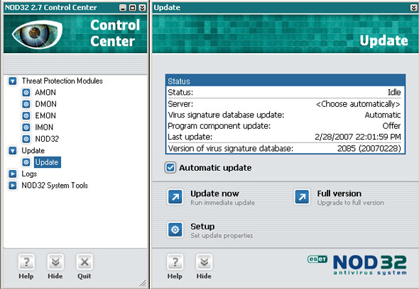This screenshot has width=419, height=289.
Task: Hide the Update window using Hide icon
Action: click(204, 262)
